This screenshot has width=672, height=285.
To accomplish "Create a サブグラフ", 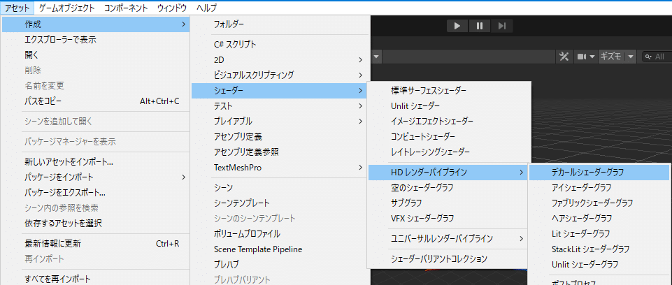I will coord(449,203).
